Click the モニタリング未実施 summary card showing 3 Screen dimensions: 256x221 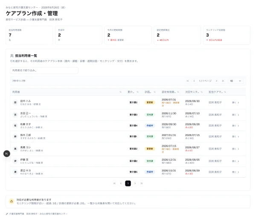227,35
